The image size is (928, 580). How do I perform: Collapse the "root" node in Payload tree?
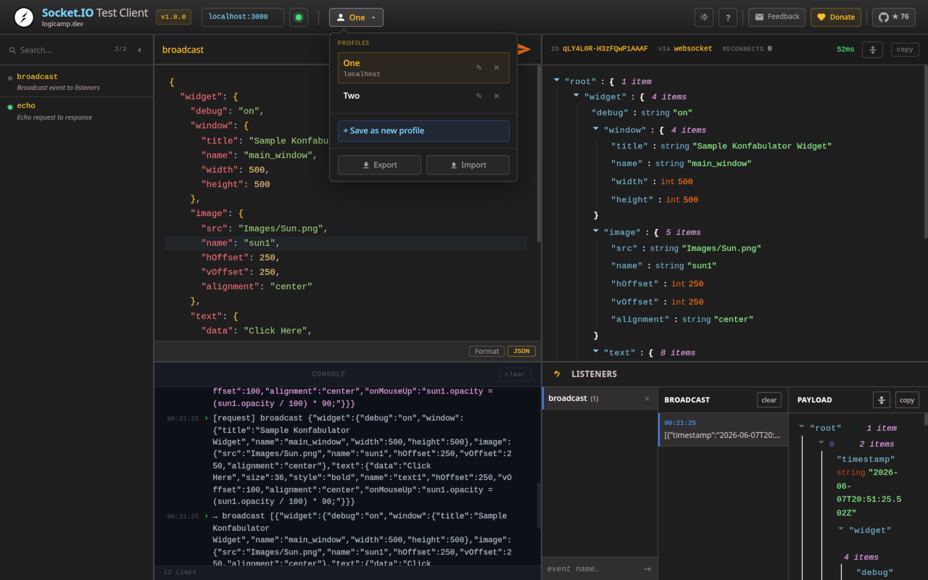pyautogui.click(x=802, y=427)
